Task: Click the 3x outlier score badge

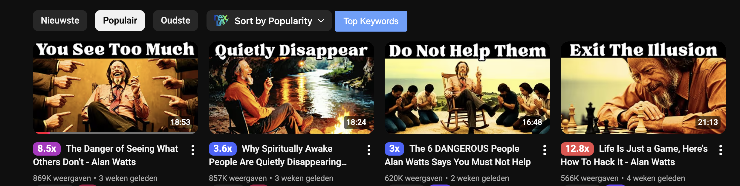Action: click(x=394, y=149)
